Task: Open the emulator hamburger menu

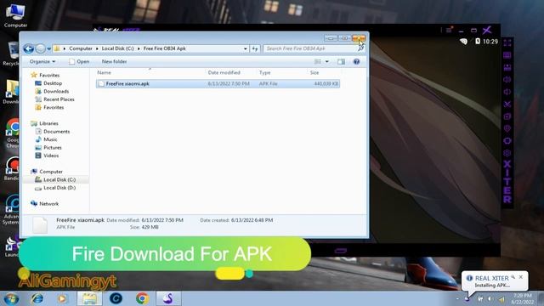Action: pyautogui.click(x=449, y=31)
